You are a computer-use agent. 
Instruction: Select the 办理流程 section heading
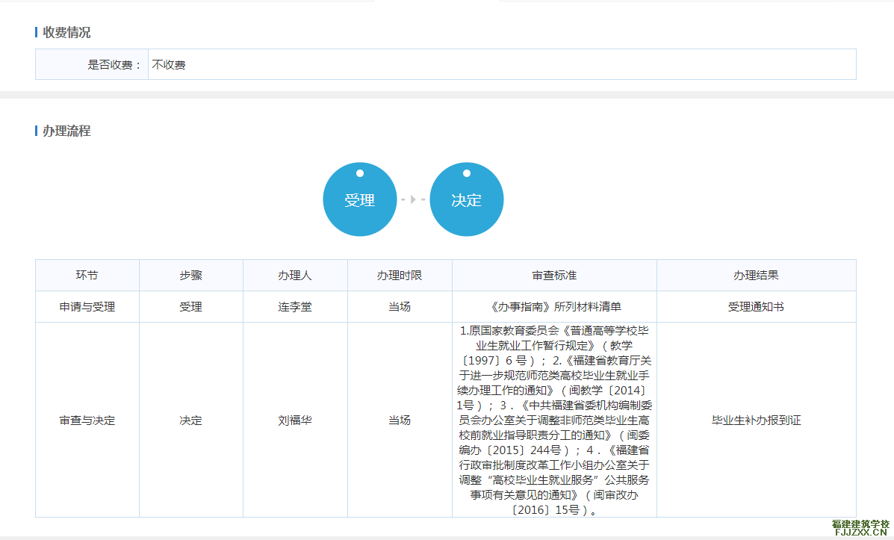click(66, 131)
